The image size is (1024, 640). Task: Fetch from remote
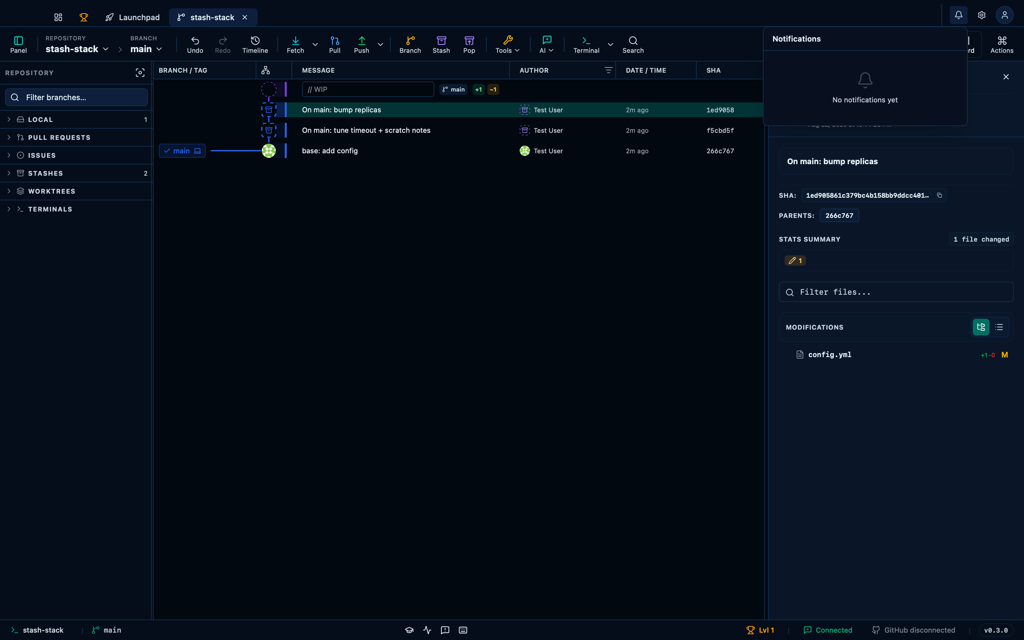[x=295, y=44]
